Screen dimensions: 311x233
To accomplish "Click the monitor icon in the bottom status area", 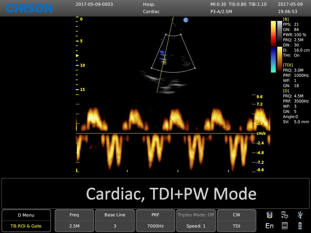I will (285, 225).
